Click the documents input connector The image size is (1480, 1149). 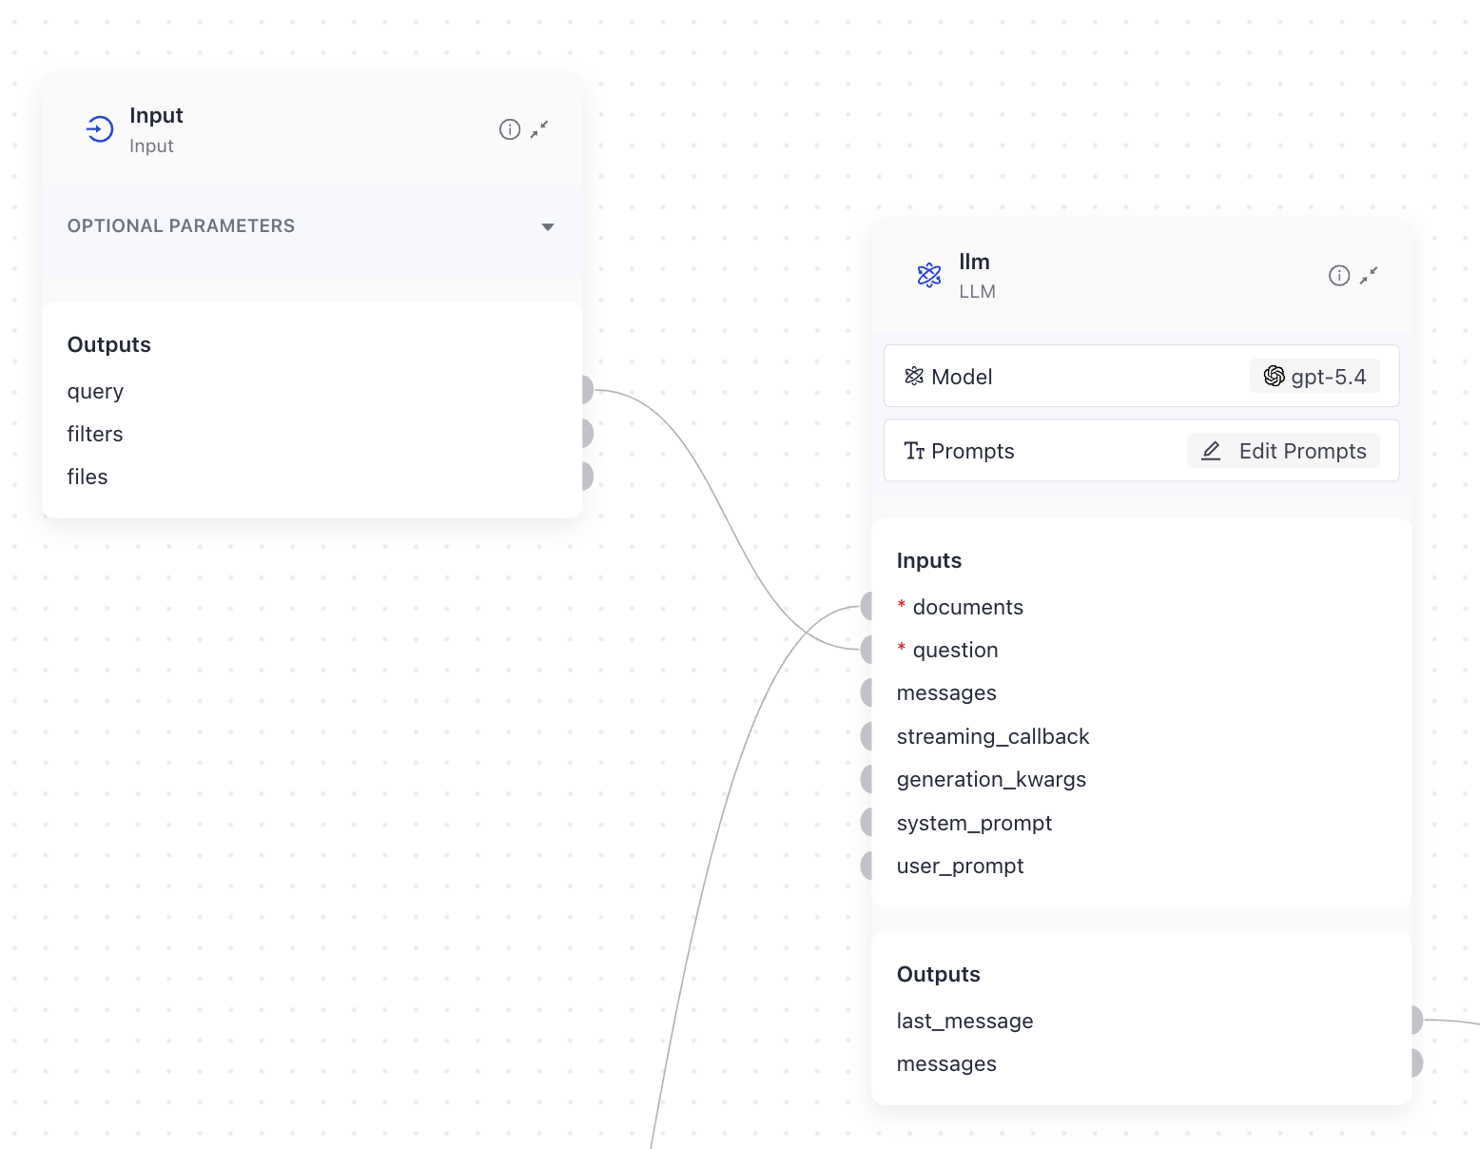click(867, 606)
